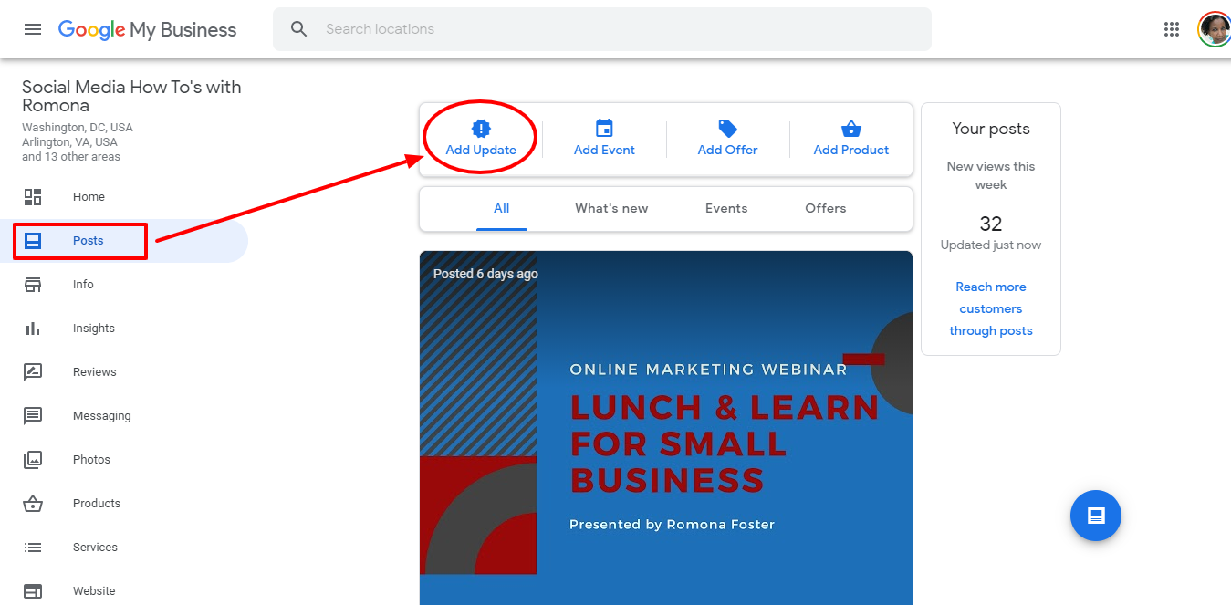1231x605 pixels.
Task: Click the Posted 6 days ago label
Action: click(485, 275)
